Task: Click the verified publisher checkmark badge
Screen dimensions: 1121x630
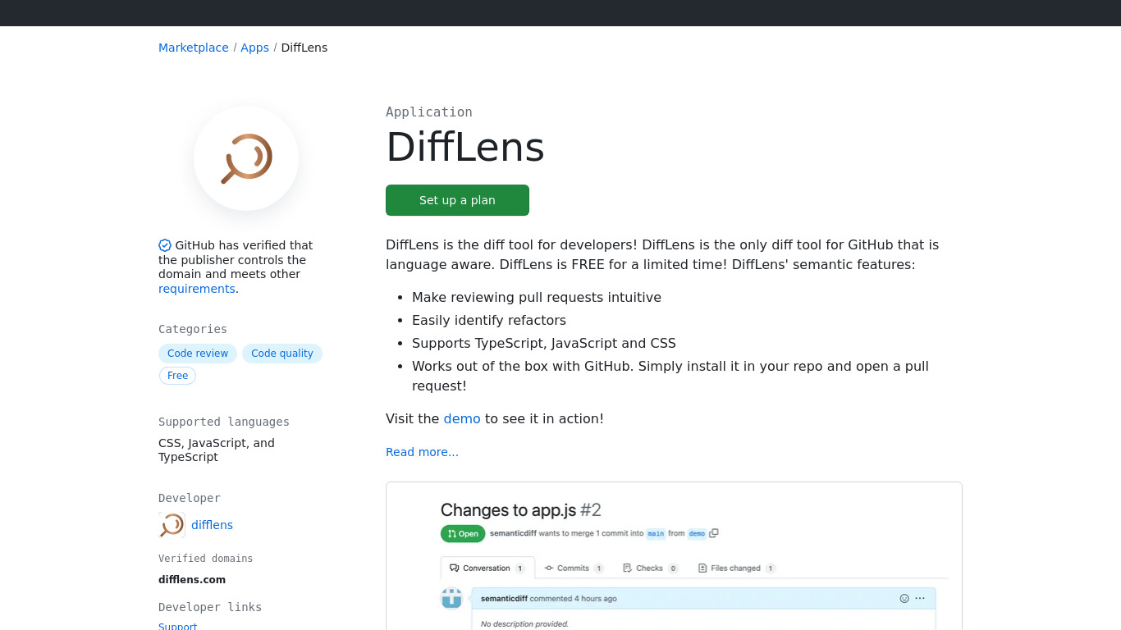Action: pos(165,245)
